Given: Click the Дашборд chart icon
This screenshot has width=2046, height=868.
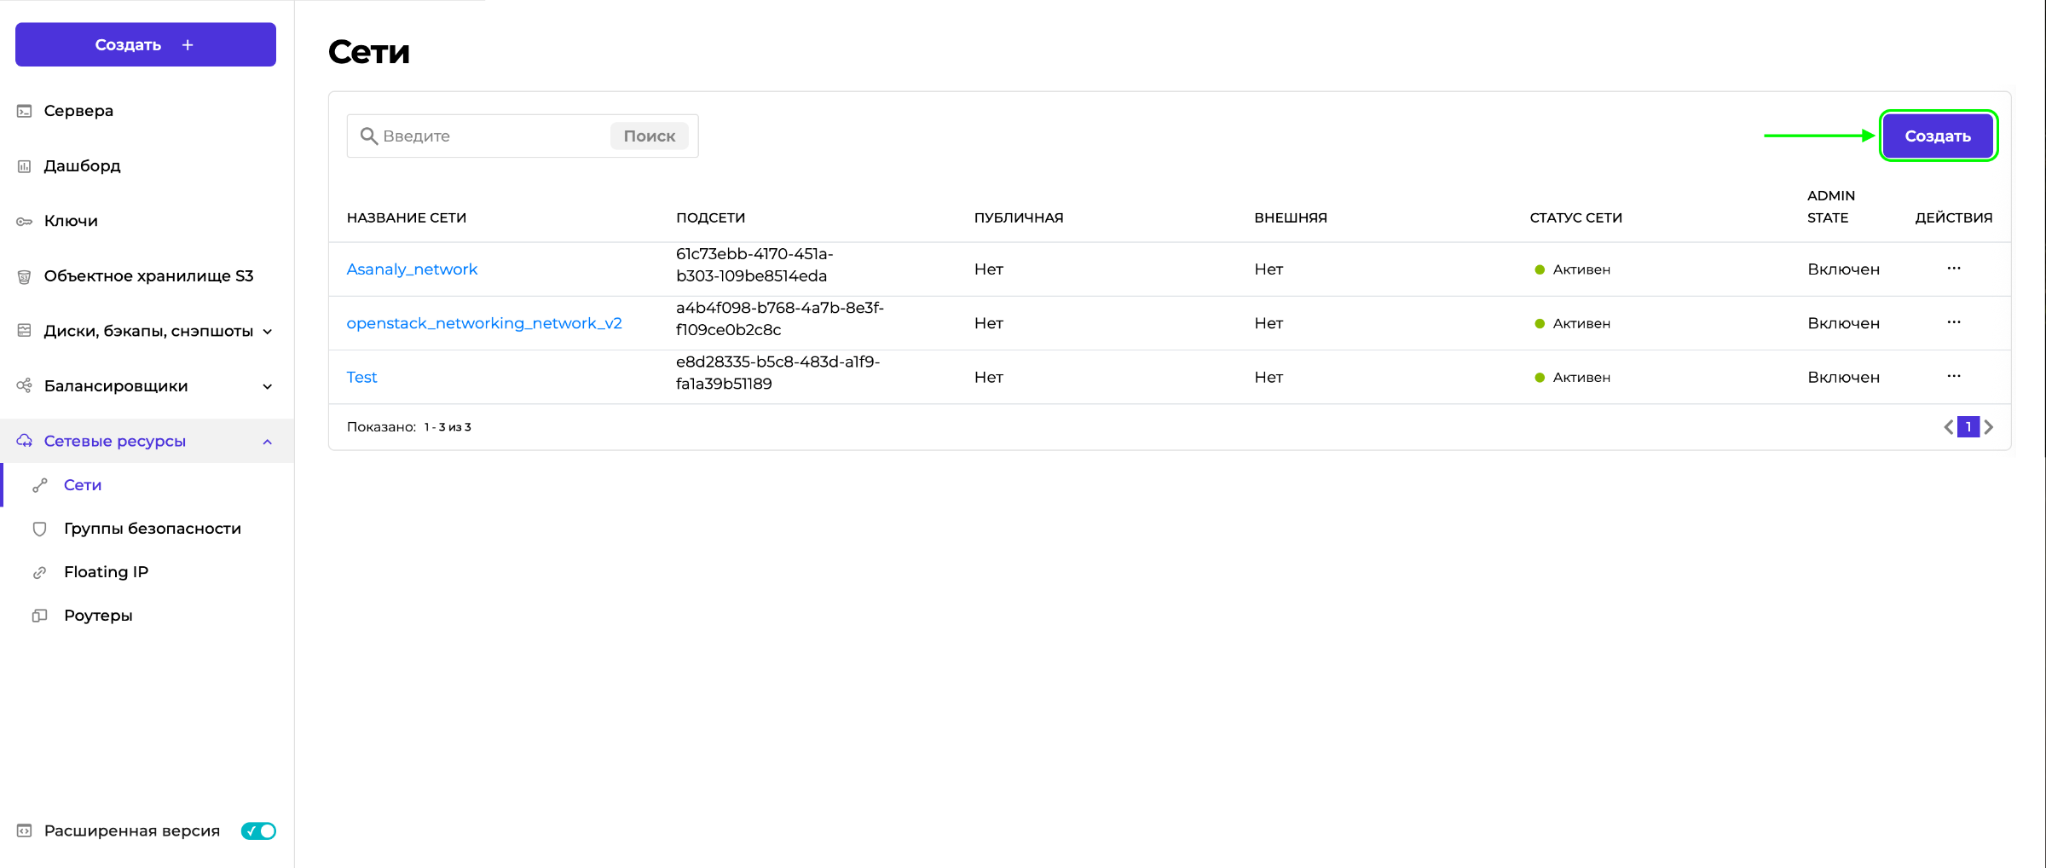Looking at the screenshot, I should [25, 166].
